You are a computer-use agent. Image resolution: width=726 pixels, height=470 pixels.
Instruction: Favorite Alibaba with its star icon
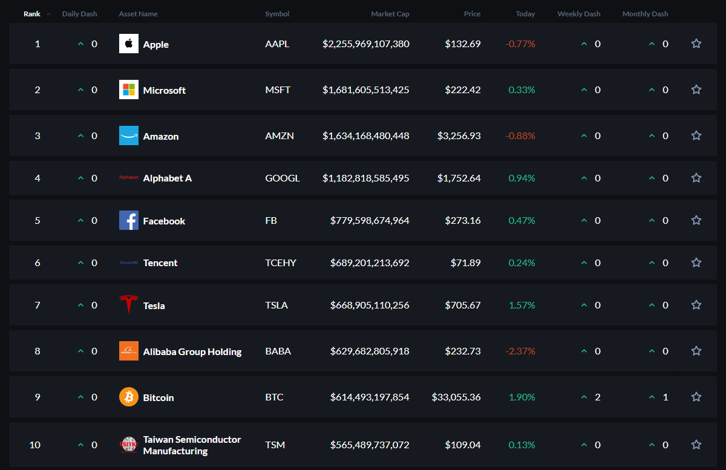coord(696,351)
